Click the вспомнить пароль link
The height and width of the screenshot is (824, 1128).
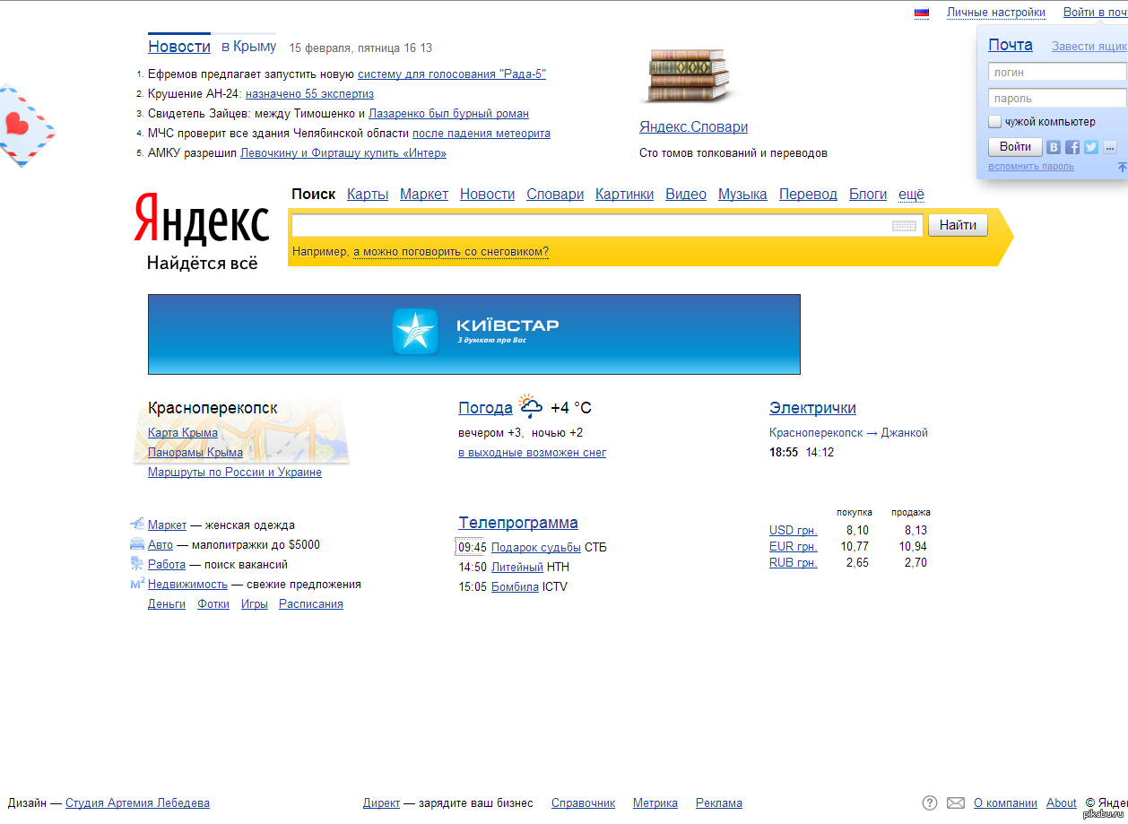(x=1031, y=166)
